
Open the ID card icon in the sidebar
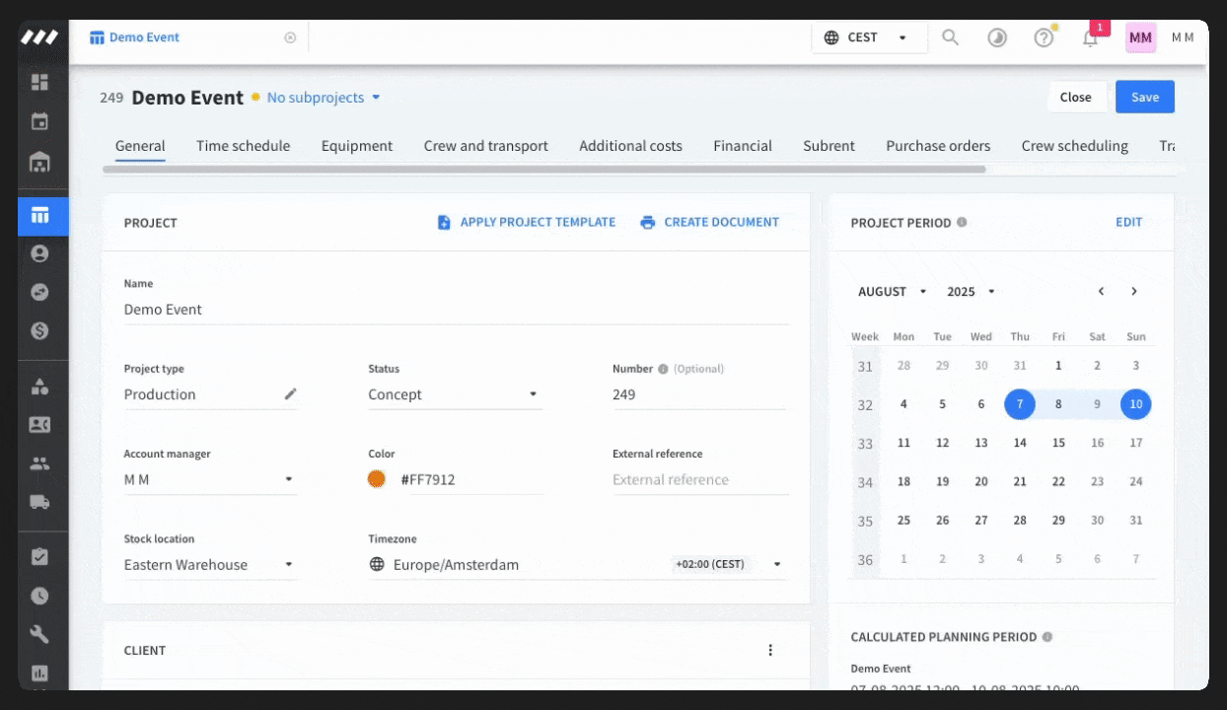[x=39, y=424]
